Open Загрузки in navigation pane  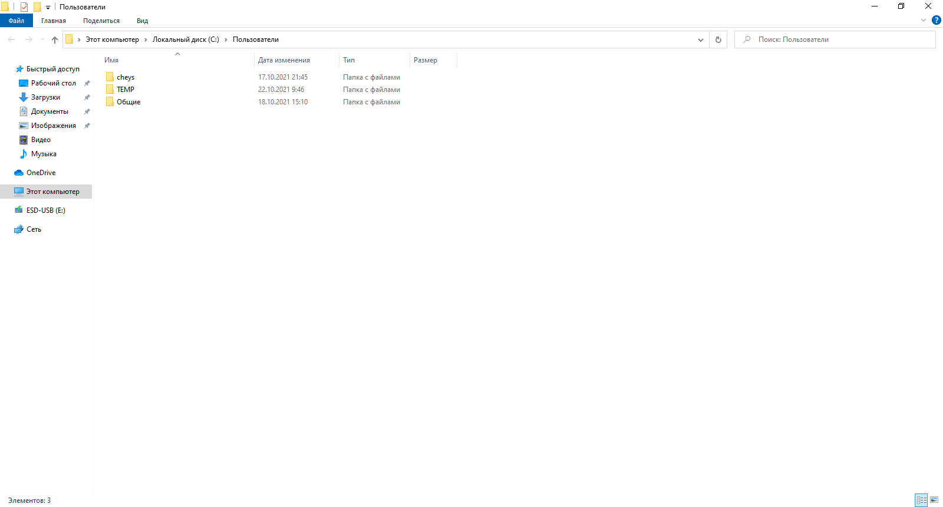(45, 97)
